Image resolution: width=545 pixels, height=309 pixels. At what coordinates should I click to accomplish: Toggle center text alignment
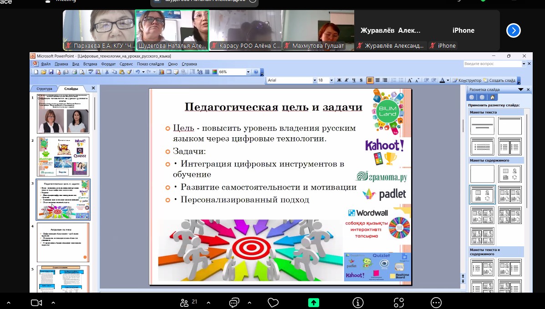tap(377, 80)
